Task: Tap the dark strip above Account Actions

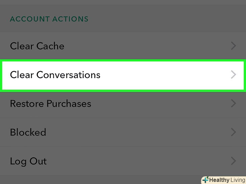Action: [x=123, y=3]
